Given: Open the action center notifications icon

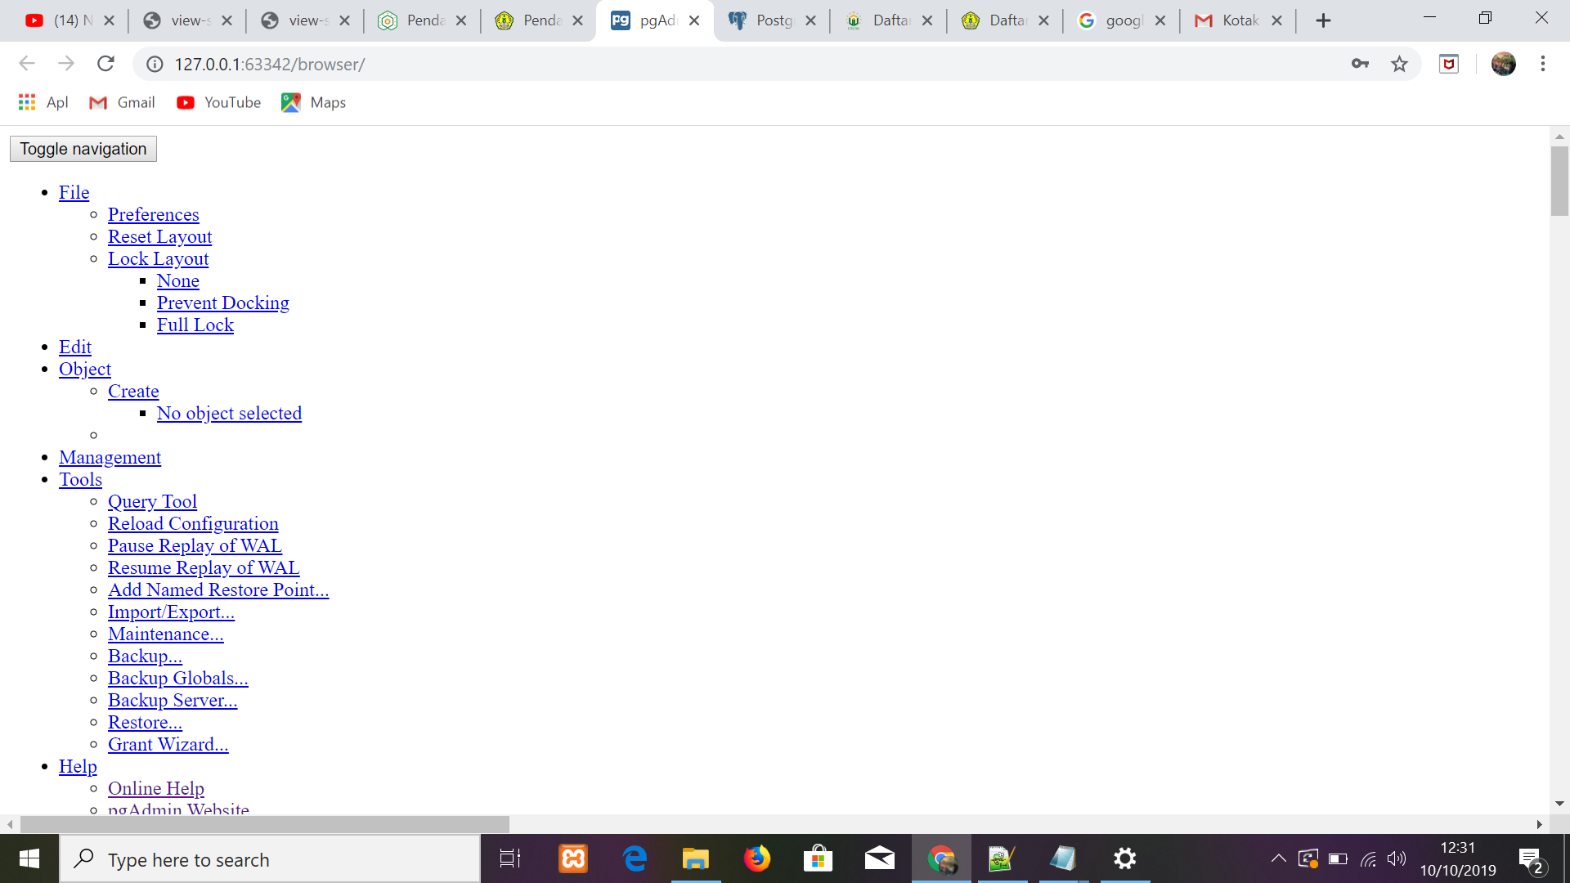Looking at the screenshot, I should click(x=1531, y=859).
